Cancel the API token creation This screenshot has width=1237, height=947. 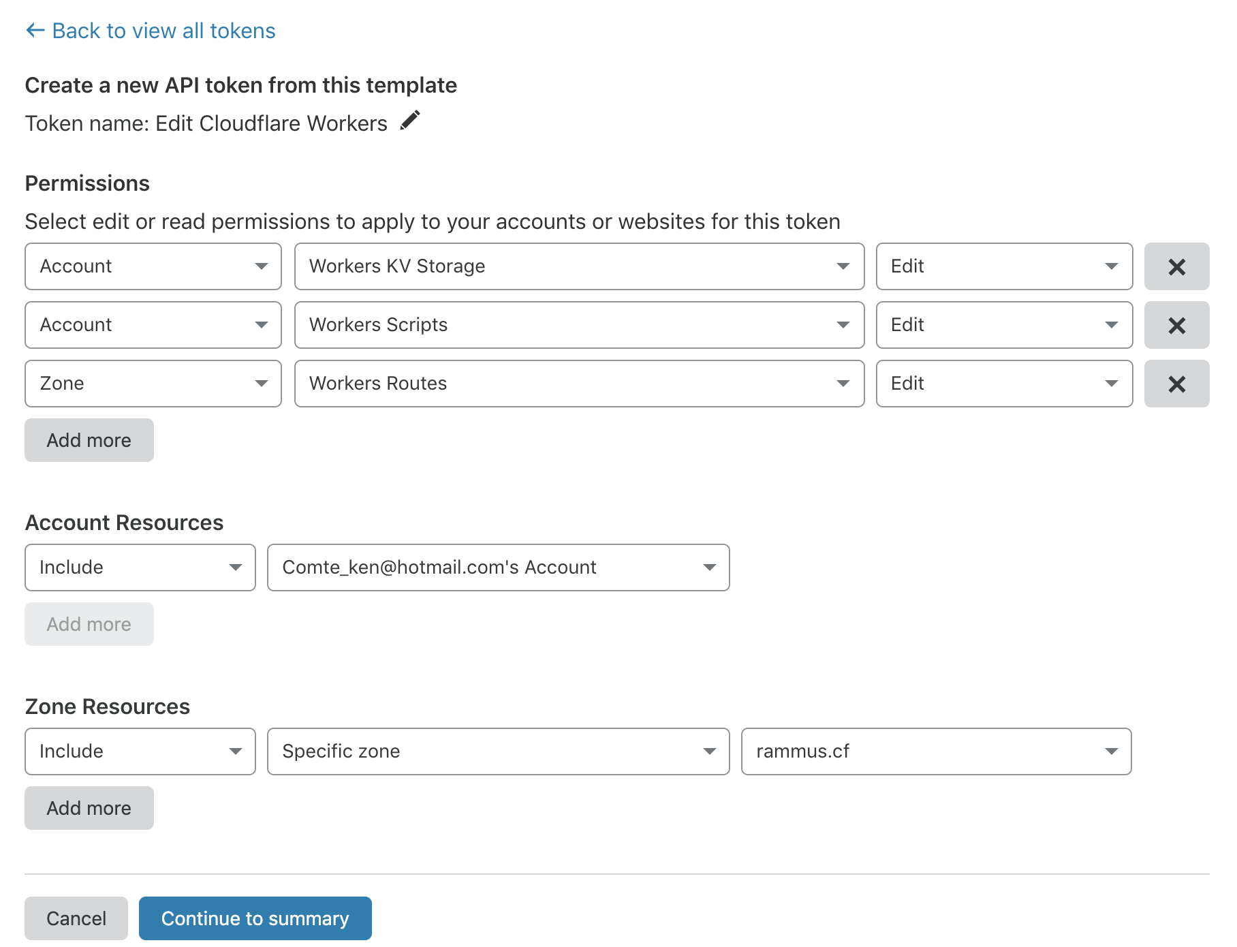[76, 918]
